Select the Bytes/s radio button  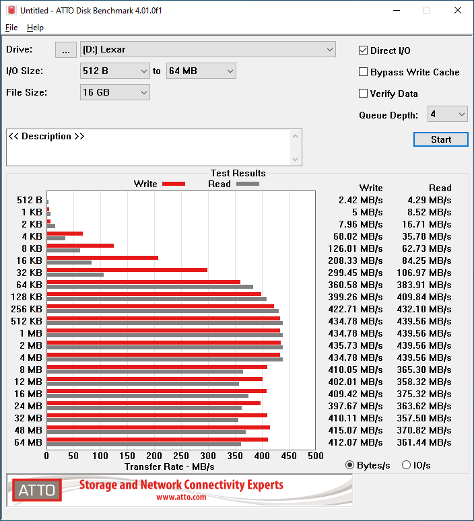click(x=349, y=465)
